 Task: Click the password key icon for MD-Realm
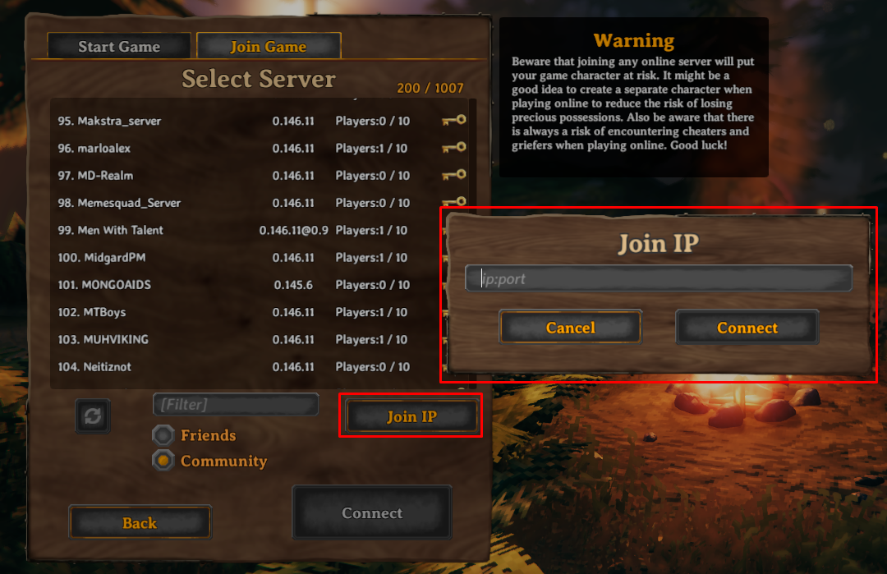click(453, 175)
